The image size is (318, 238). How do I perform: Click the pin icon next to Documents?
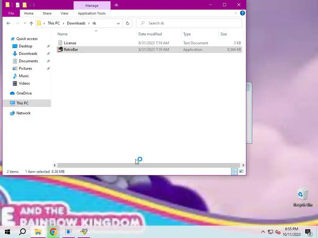point(48,61)
